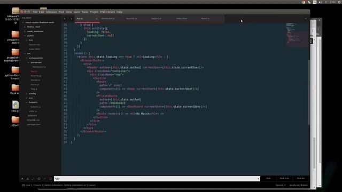Open README.md in the sidebar
Viewport: 342px width, 192px height.
coord(33,120)
